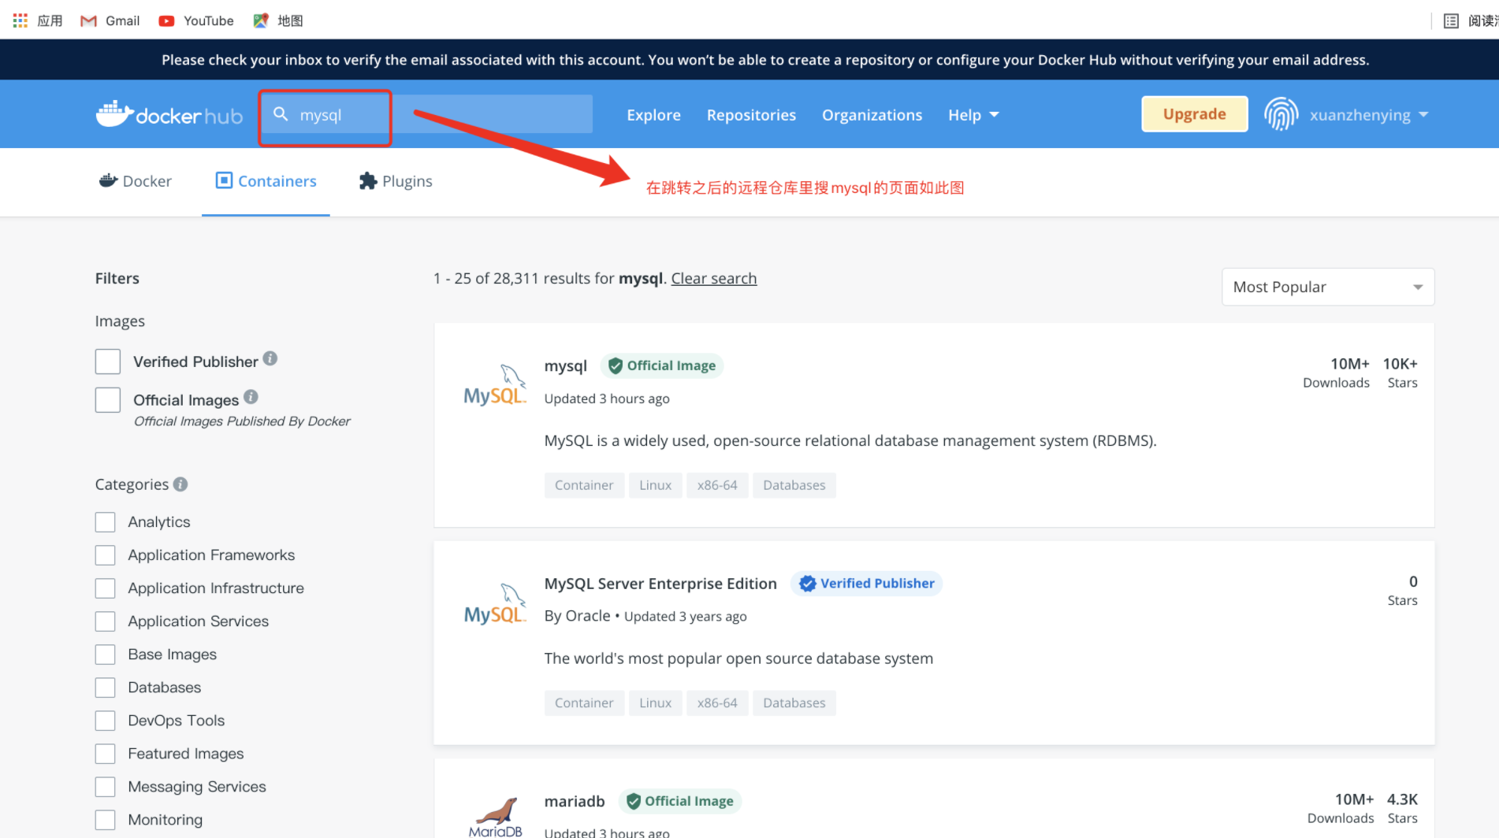
Task: Check the Analytics category
Action: pos(105,522)
